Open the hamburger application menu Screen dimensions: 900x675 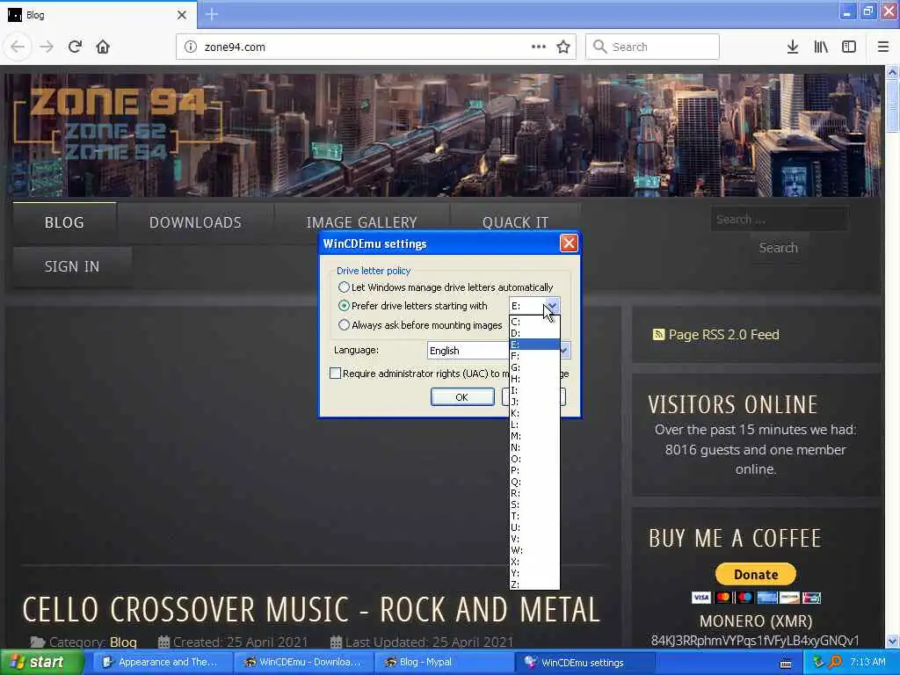tap(882, 47)
